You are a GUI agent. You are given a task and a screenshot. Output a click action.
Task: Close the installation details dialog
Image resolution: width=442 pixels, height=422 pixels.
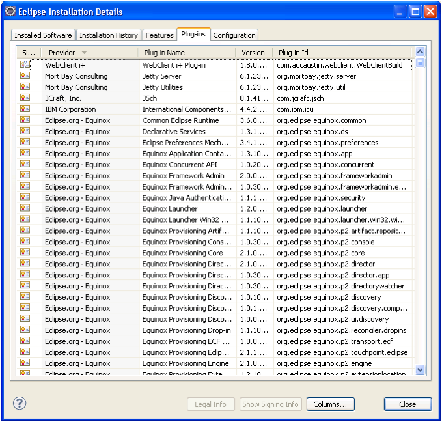click(407, 404)
